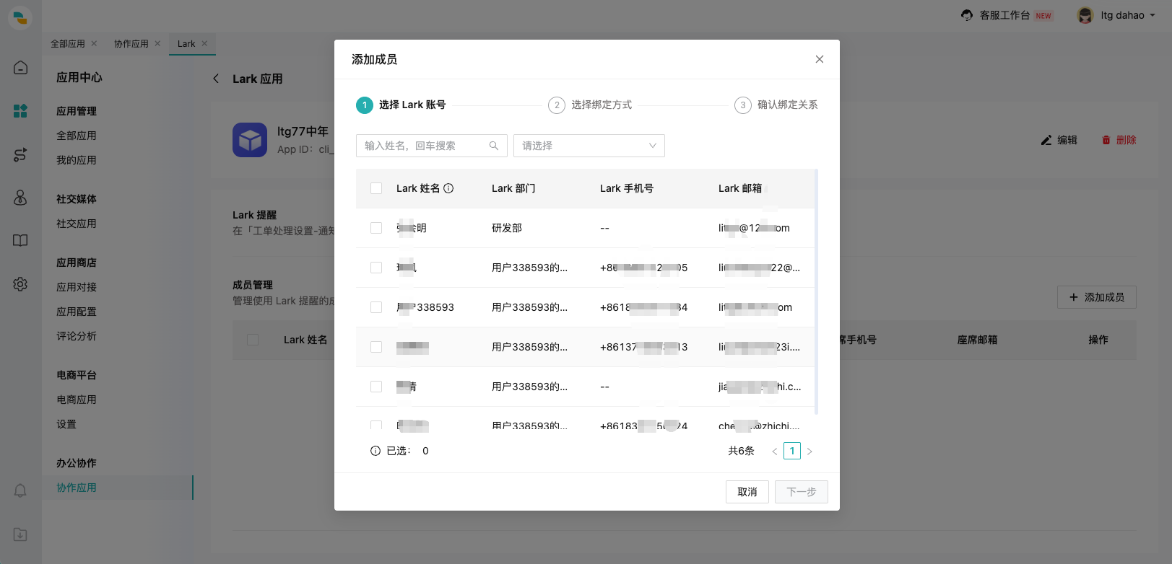Click the 取消 button

click(747, 492)
